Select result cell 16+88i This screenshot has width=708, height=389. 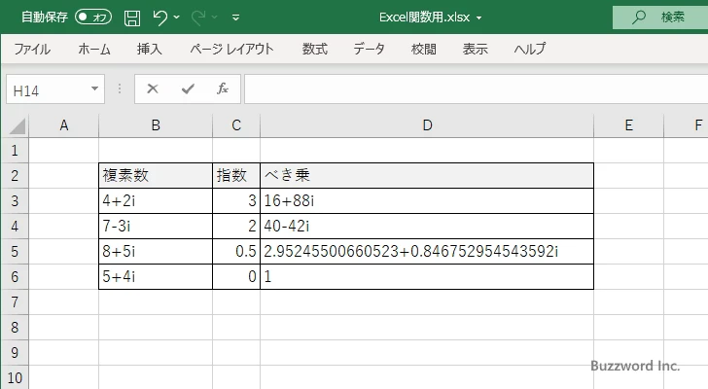[427, 200]
